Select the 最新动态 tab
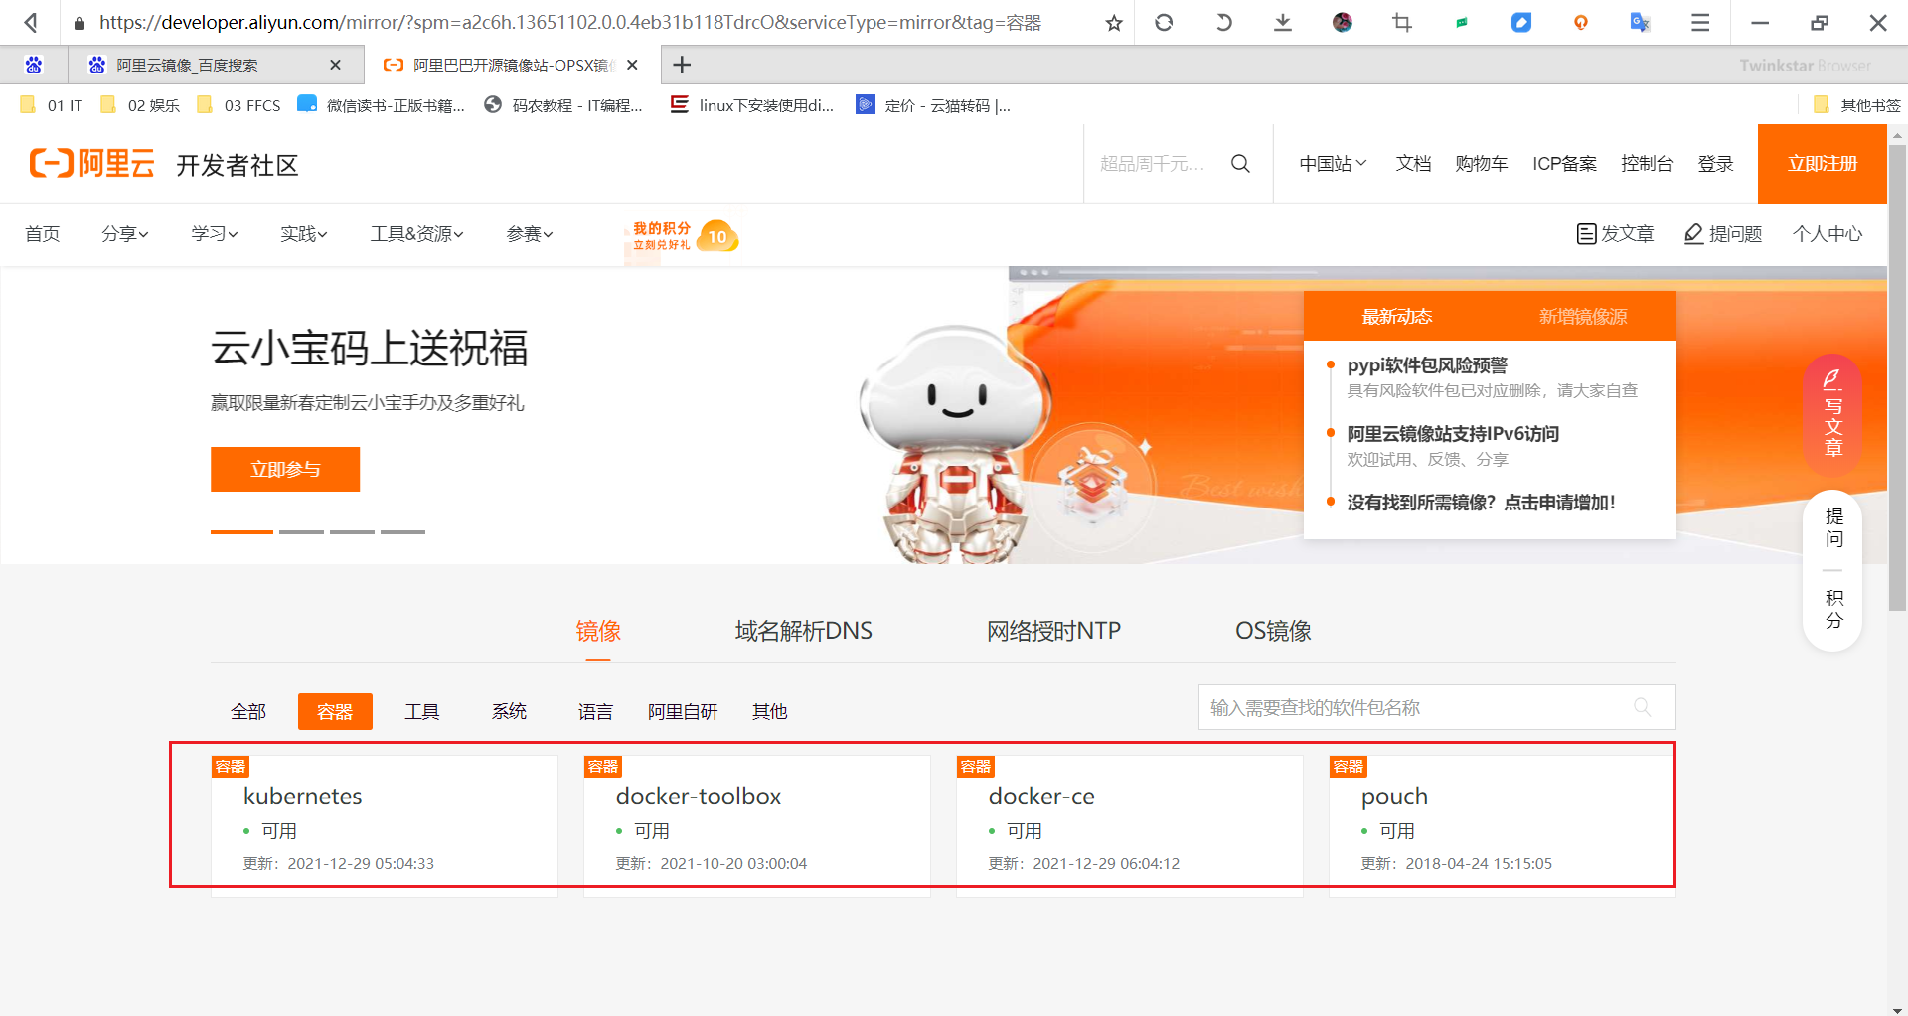The width and height of the screenshot is (1908, 1016). [x=1396, y=317]
